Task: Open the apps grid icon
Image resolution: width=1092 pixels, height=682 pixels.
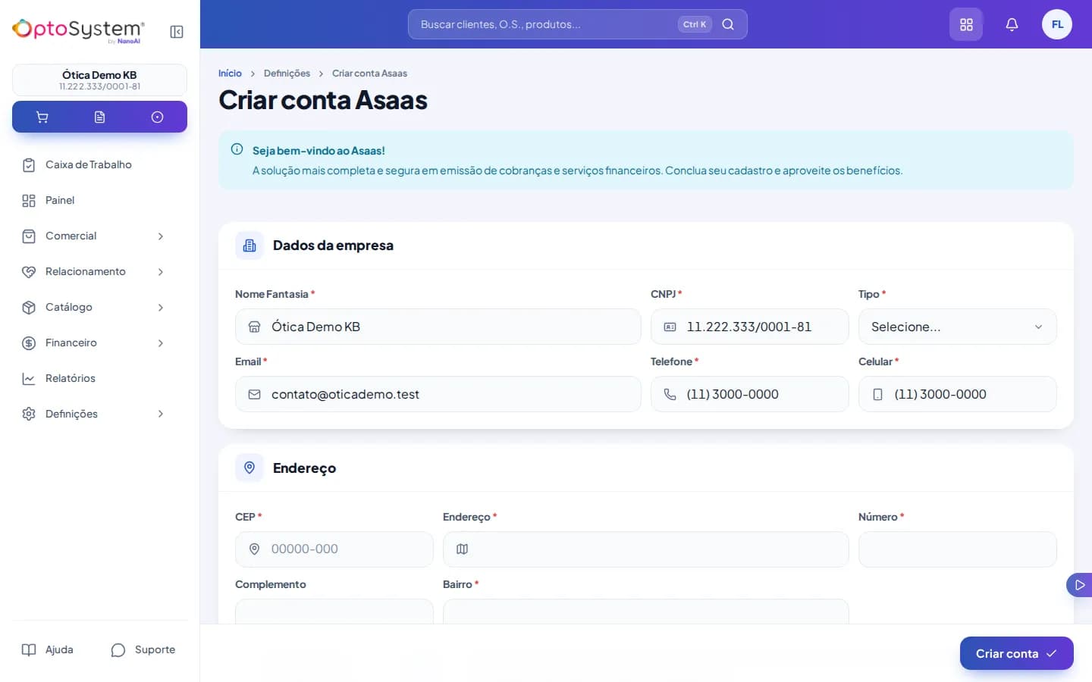Action: [x=966, y=24]
